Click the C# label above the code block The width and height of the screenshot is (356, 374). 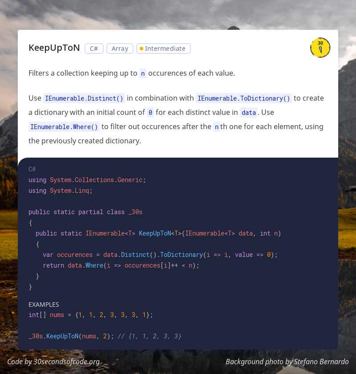(x=32, y=169)
